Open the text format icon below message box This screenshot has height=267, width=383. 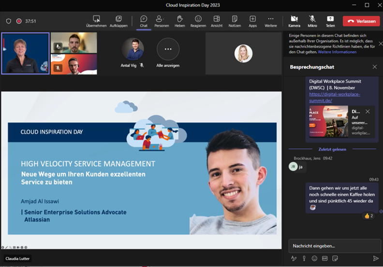click(294, 258)
